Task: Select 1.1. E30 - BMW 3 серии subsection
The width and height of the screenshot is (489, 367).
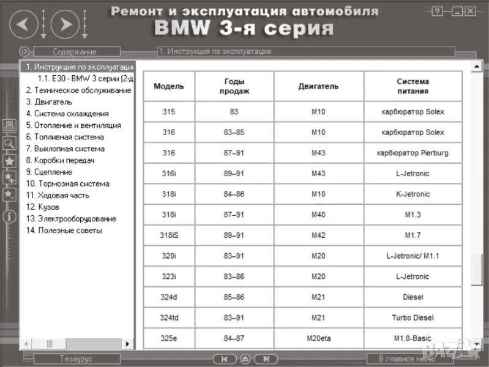Action: [x=86, y=79]
